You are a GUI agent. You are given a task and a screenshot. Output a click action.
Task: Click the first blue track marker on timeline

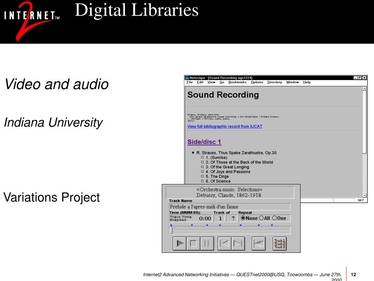171,225
